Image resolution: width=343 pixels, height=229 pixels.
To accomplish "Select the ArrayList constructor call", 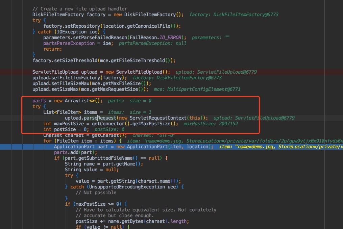I will pyautogui.click(x=83, y=101).
